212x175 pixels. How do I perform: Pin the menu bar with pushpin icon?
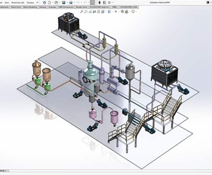pyautogui.click(x=37, y=3)
